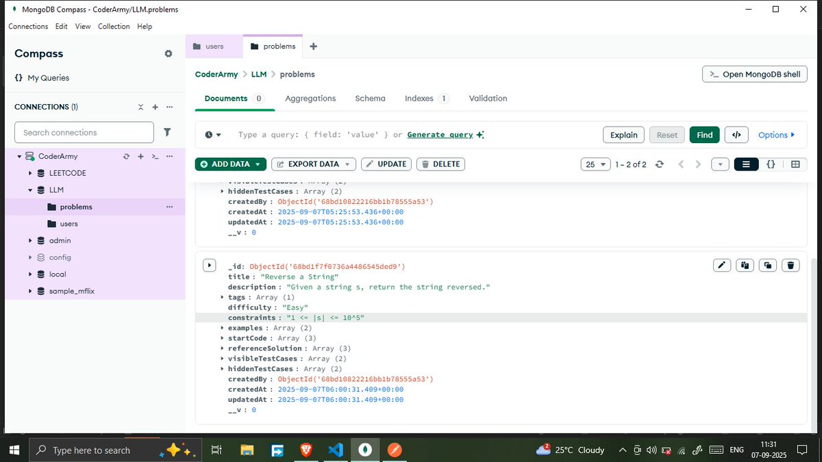822x462 pixels.
Task: Switch to the Indexes tab
Action: pos(426,99)
